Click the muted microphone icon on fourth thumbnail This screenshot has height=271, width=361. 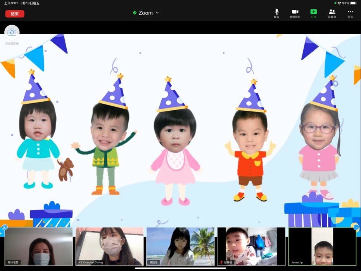coord(221,262)
